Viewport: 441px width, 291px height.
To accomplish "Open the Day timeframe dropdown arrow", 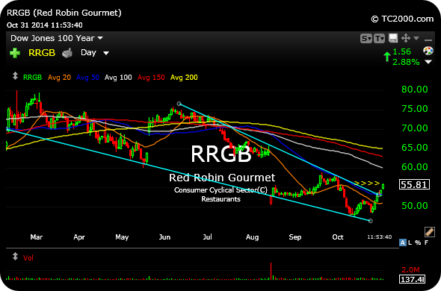I will tap(106, 53).
